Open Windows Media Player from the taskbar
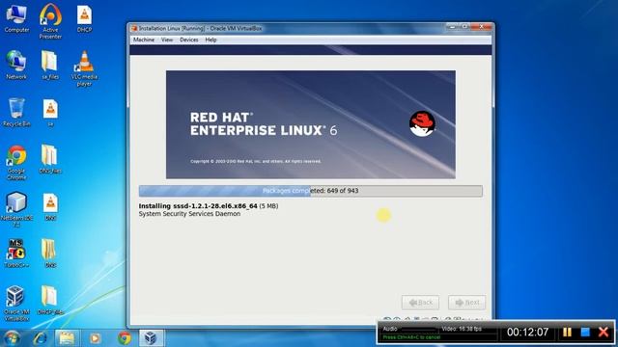The height and width of the screenshot is (347, 618). pos(95,338)
